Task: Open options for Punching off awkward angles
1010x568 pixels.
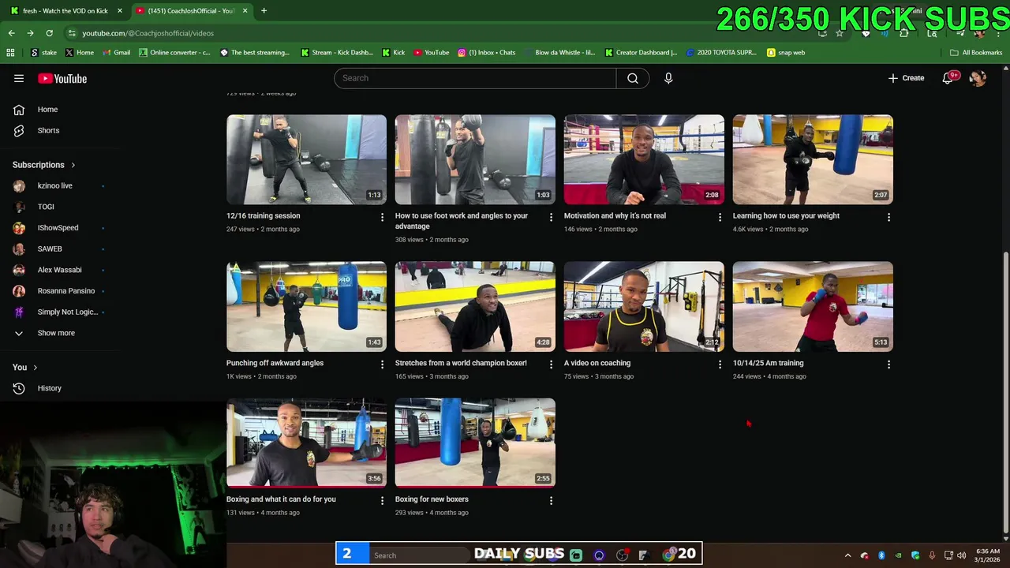Action: (x=382, y=364)
